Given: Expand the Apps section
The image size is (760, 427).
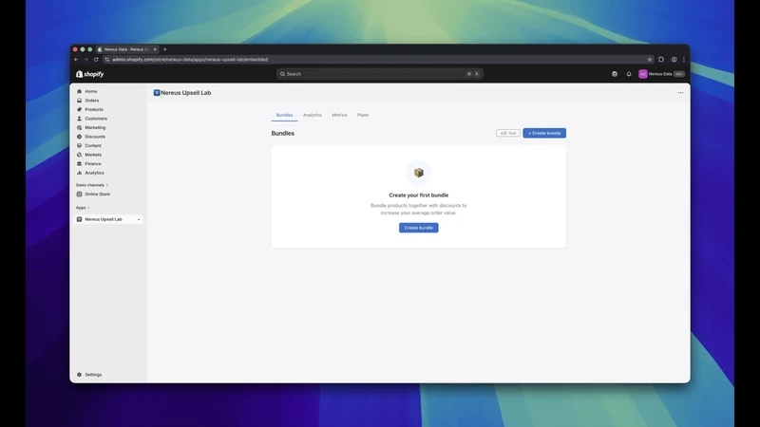Looking at the screenshot, I should 83,208.
